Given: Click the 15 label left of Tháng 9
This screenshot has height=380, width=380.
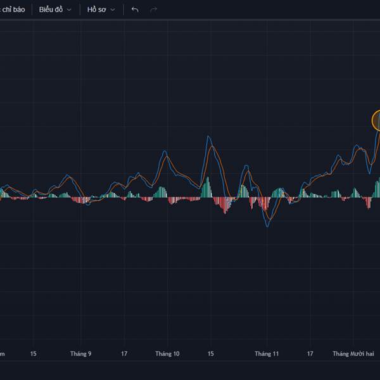Looking at the screenshot, I should [x=33, y=354].
